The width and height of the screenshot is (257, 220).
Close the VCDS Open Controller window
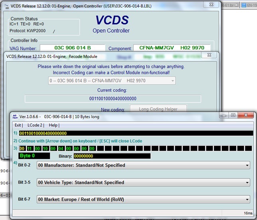tap(212, 5)
